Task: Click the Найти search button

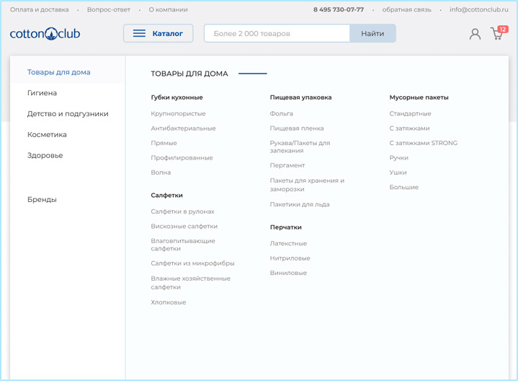Action: pos(372,33)
